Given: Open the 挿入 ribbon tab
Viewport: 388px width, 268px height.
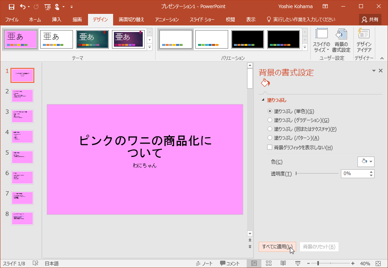Looking at the screenshot, I should click(x=56, y=19).
